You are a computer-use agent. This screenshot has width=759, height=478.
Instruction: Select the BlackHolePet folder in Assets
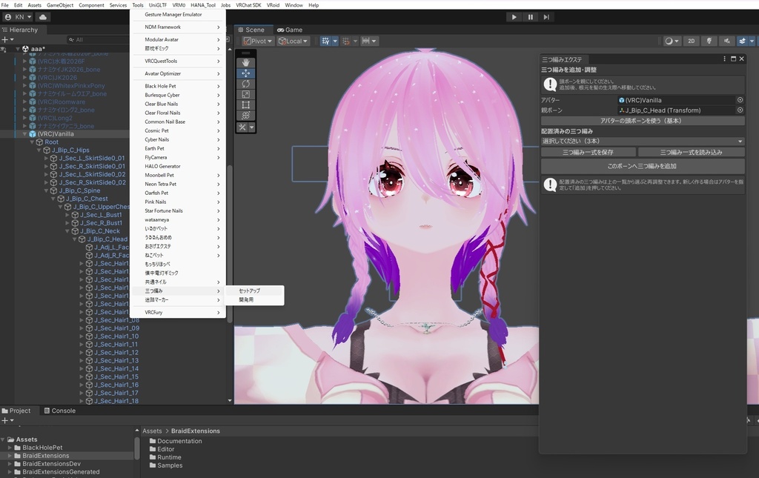tap(42, 448)
